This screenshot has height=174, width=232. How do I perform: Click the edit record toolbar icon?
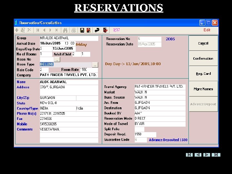pyautogui.click(x=23, y=30)
